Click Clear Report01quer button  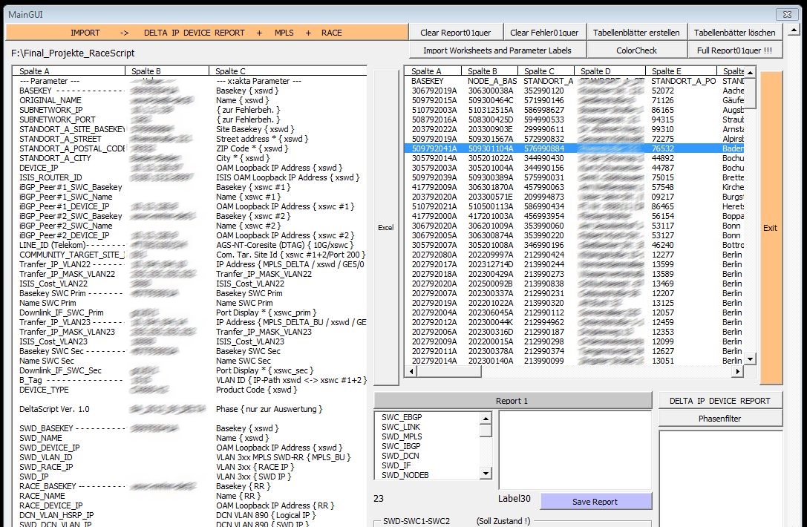tap(456, 33)
